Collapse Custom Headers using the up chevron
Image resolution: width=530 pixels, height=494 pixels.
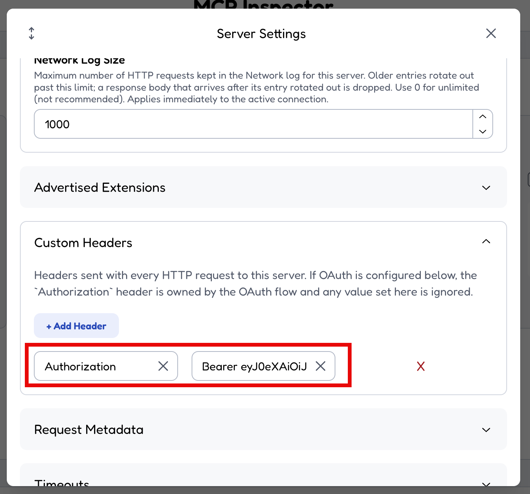486,241
